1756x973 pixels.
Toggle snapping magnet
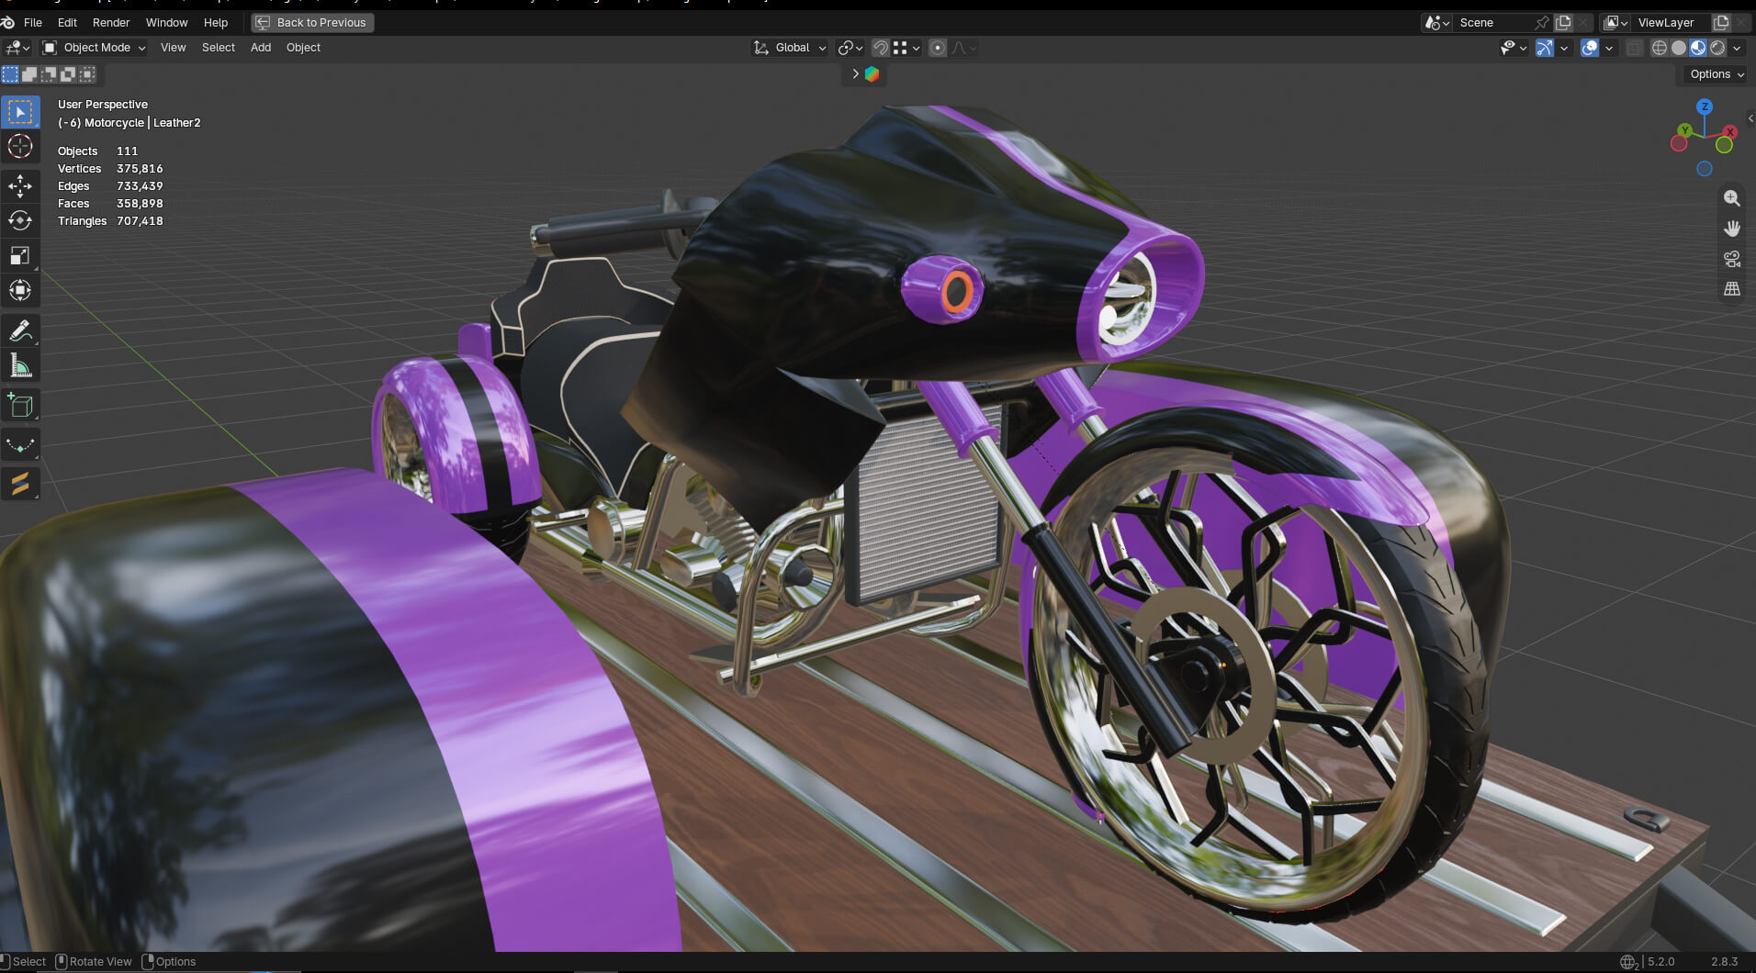click(x=880, y=48)
